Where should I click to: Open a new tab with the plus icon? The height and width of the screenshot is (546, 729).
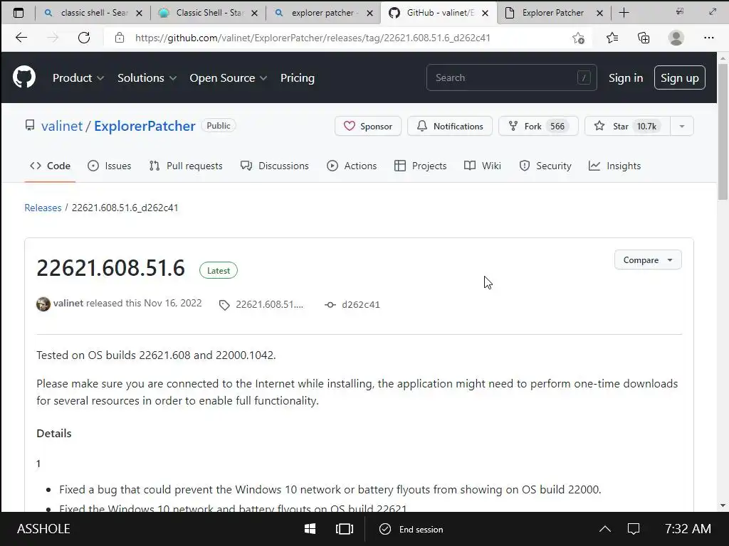point(624,13)
